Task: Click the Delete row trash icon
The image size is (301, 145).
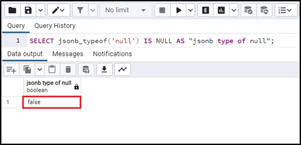Action: (68, 69)
